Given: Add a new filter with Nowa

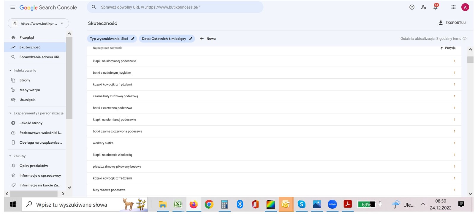Looking at the screenshot, I should [x=208, y=39].
